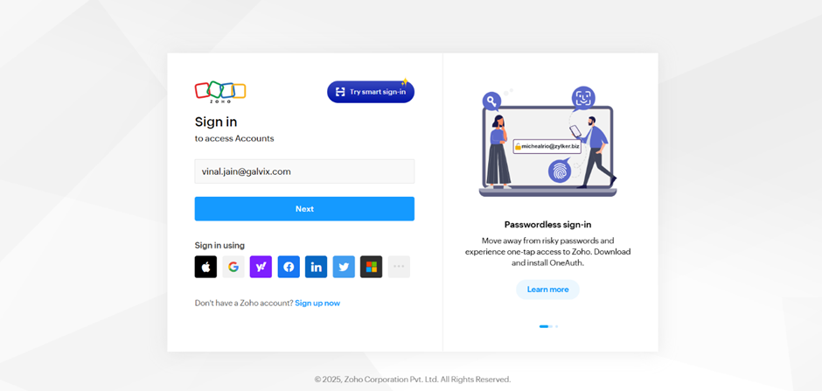This screenshot has height=391, width=822.
Task: Select the first active carousel dot
Action: click(544, 326)
